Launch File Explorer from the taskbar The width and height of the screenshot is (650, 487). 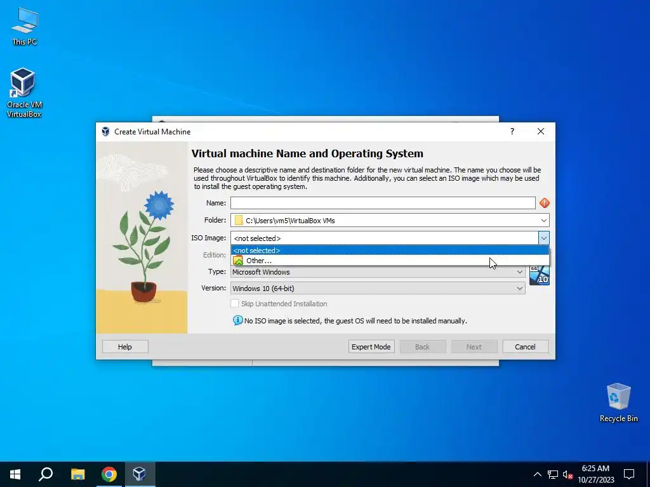click(77, 474)
